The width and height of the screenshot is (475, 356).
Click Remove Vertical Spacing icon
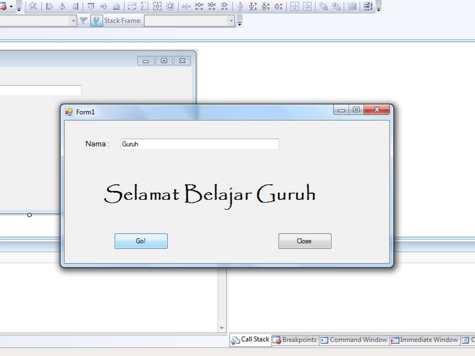pyautogui.click(x=279, y=6)
